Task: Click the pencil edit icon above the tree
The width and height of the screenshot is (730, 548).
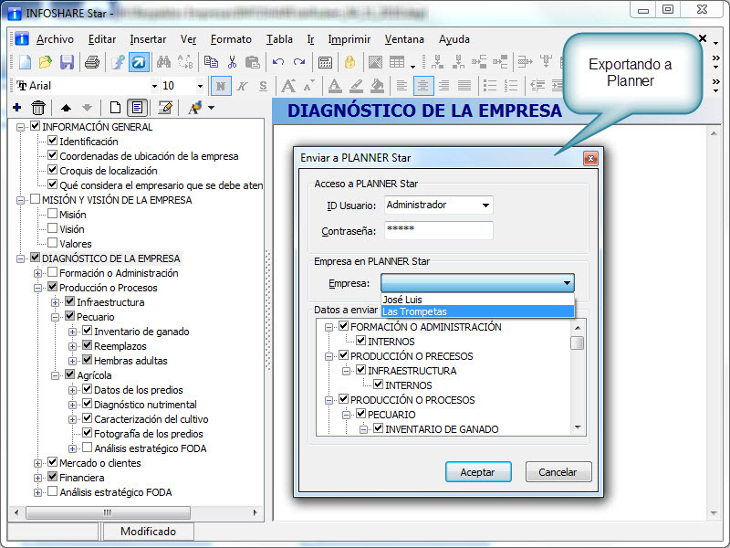Action: 165,108
